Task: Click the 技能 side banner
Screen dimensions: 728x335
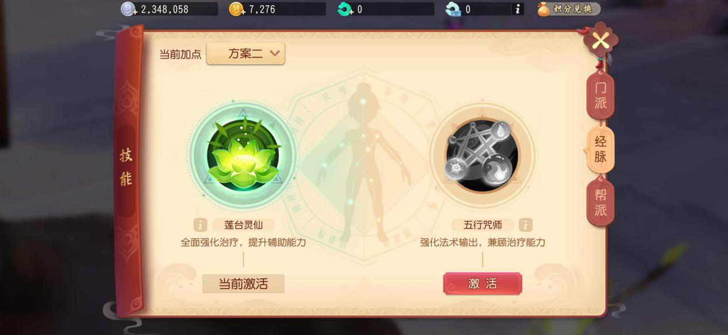Action: click(126, 167)
